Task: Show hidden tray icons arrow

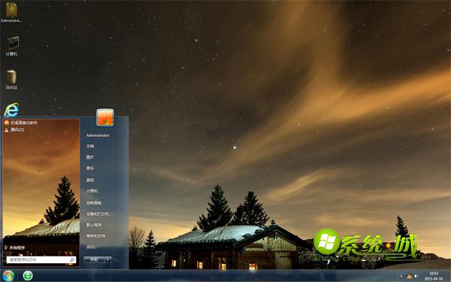Action: click(401, 277)
